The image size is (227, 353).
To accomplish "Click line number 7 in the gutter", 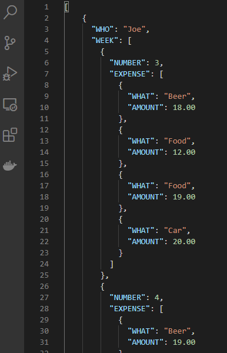I will [x=46, y=74].
